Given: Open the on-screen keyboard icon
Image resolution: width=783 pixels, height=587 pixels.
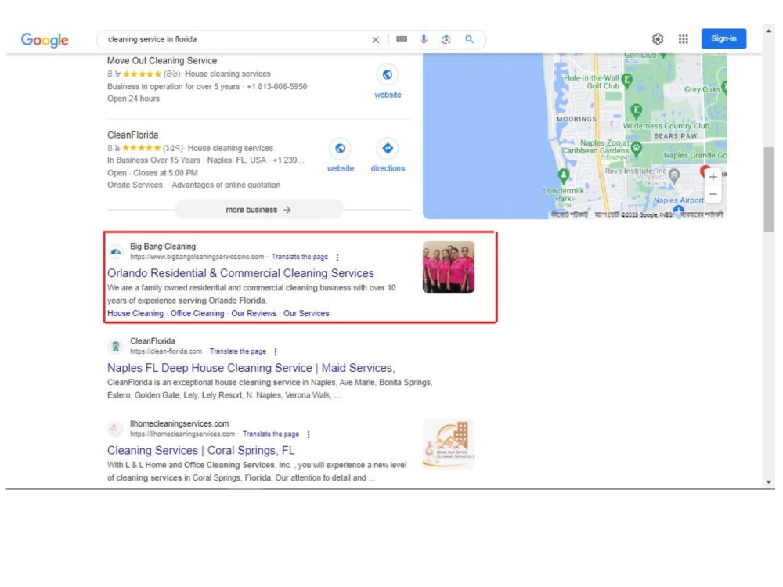Looking at the screenshot, I should tap(402, 39).
